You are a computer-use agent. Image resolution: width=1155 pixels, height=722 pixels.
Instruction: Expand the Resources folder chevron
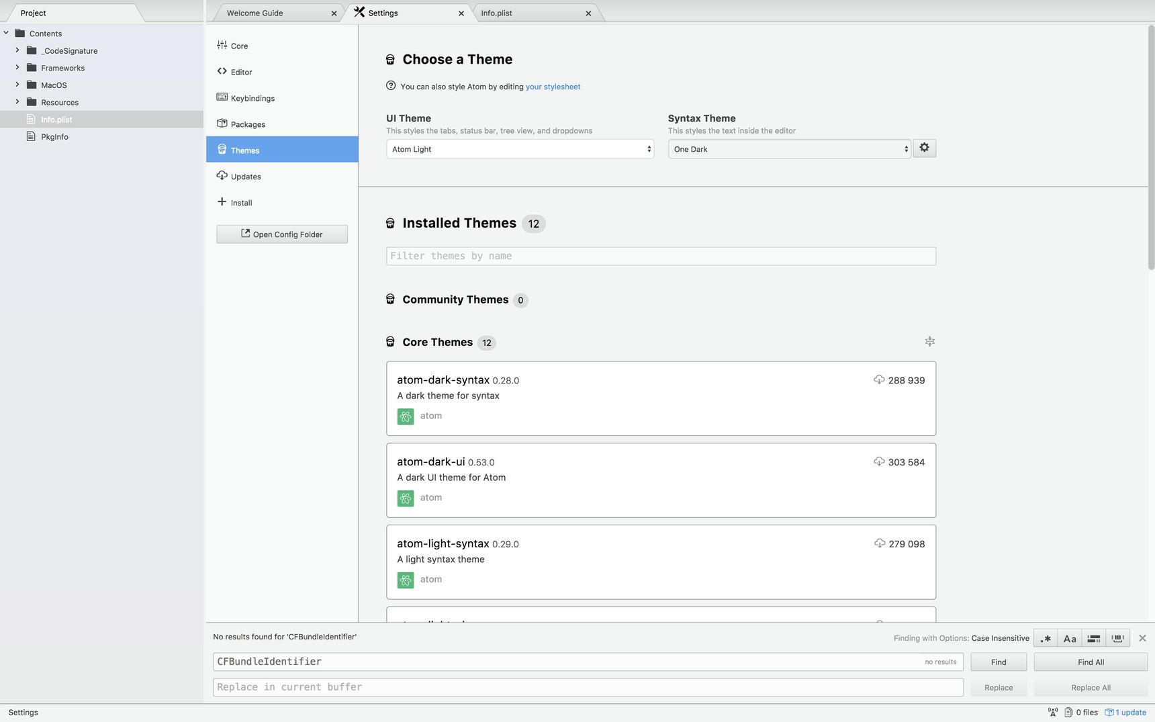click(x=17, y=101)
